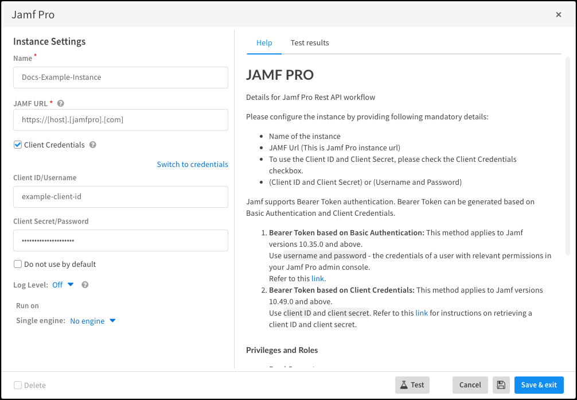This screenshot has width=577, height=400.
Task: Click the JAMF URL help question icon
Action: point(61,104)
